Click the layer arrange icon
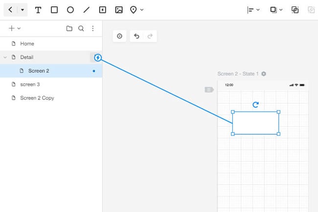This screenshot has width=318, height=212. coord(273,10)
